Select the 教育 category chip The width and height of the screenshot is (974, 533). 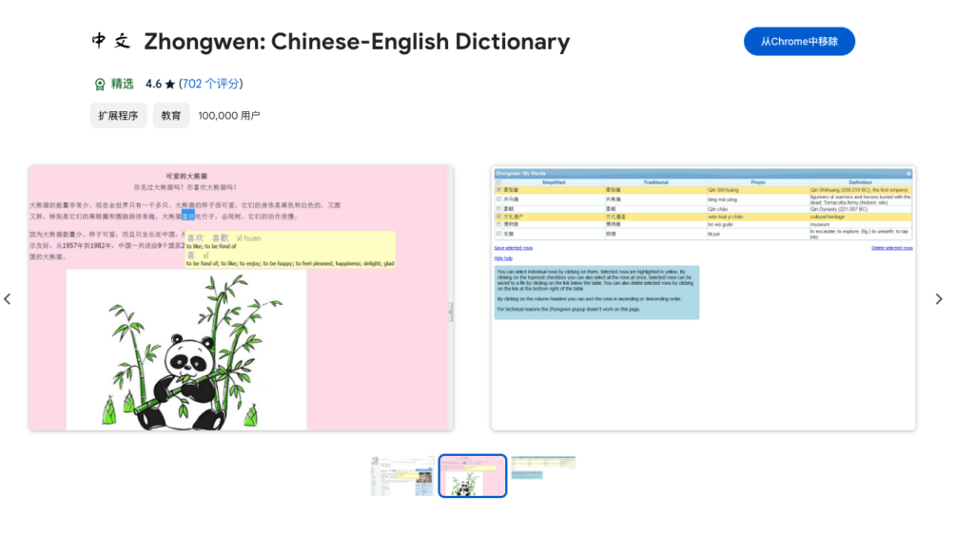171,116
